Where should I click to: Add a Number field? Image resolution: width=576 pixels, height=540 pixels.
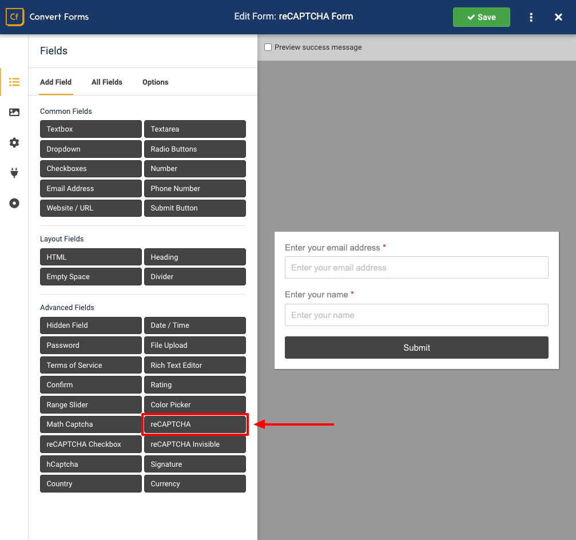tap(195, 169)
